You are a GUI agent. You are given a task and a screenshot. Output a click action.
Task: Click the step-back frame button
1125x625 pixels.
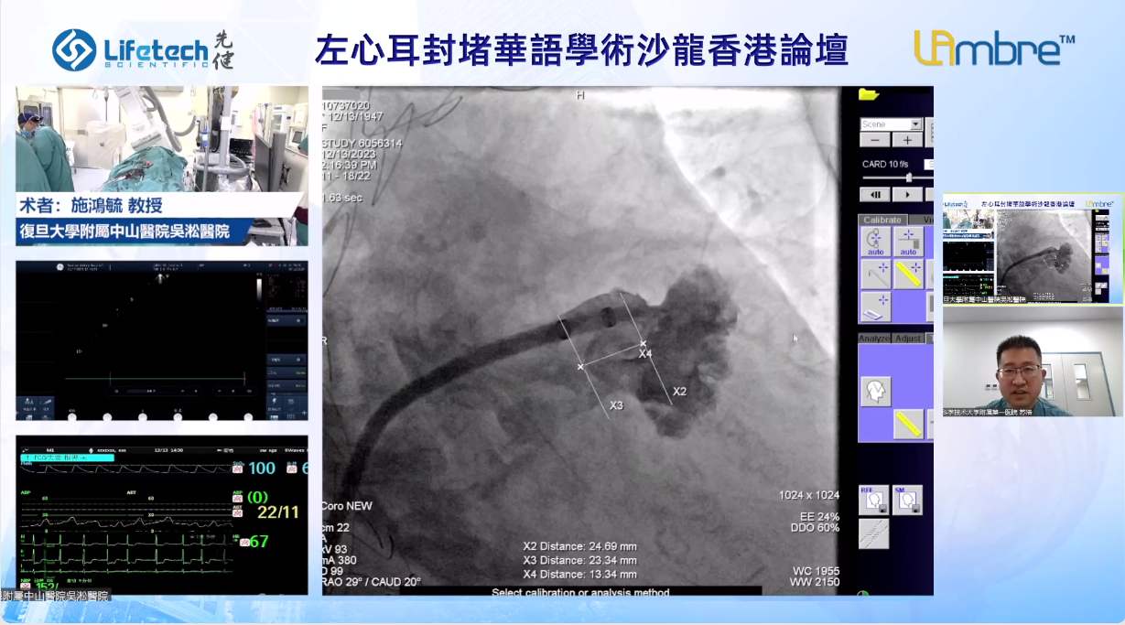pos(875,195)
